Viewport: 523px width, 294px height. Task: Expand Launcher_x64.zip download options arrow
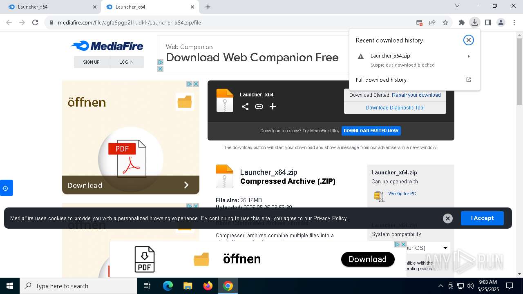[x=469, y=56]
